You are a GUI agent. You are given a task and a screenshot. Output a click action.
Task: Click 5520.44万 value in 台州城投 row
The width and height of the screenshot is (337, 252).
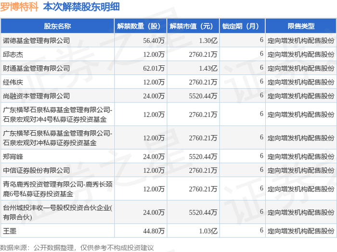tap(203, 212)
